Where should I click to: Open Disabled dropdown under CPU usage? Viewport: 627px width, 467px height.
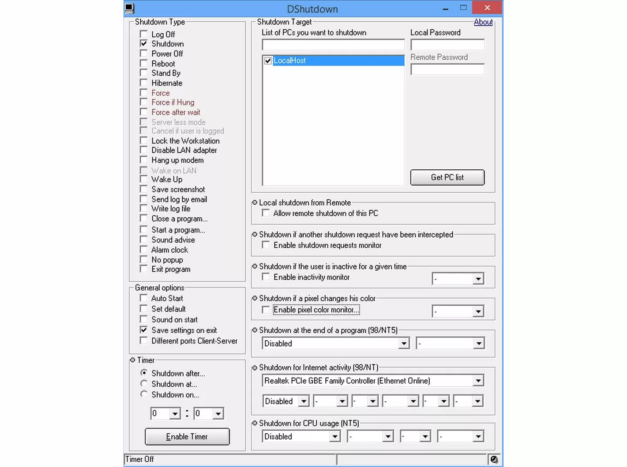(x=335, y=437)
